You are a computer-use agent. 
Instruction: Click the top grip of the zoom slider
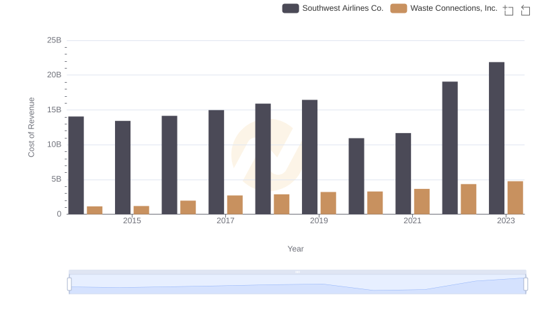point(297,272)
